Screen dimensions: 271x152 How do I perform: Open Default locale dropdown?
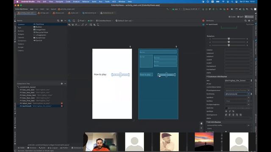click(x=124, y=21)
